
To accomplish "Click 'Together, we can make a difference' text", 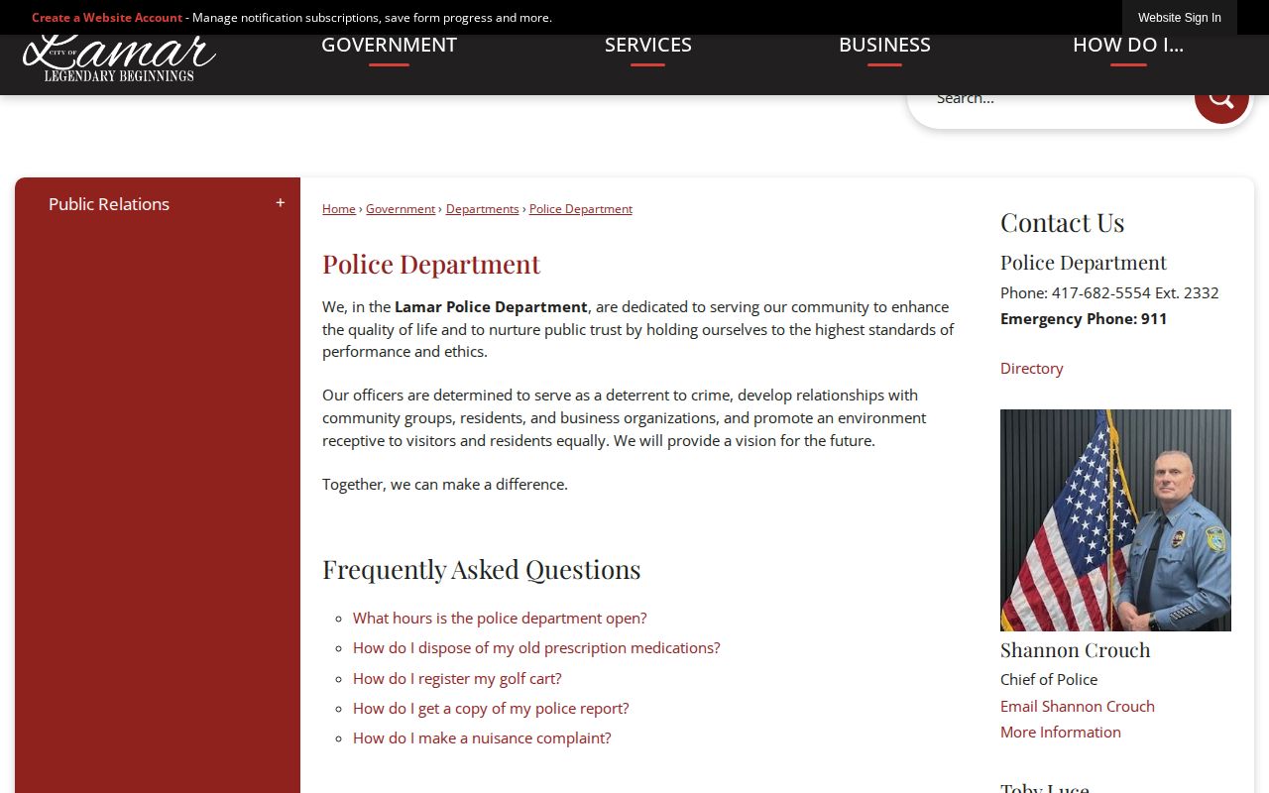I will pos(445,484).
